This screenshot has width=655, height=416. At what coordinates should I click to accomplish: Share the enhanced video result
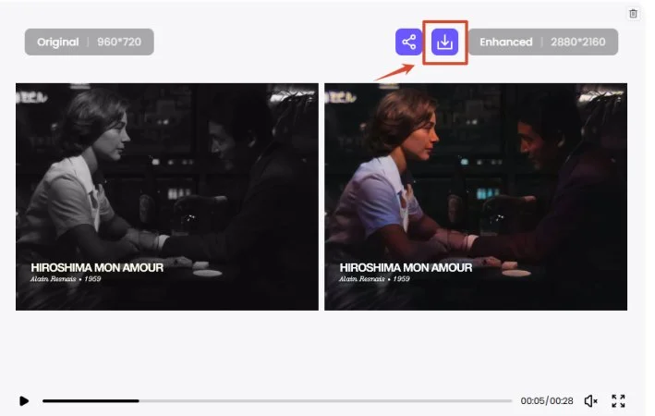[408, 42]
